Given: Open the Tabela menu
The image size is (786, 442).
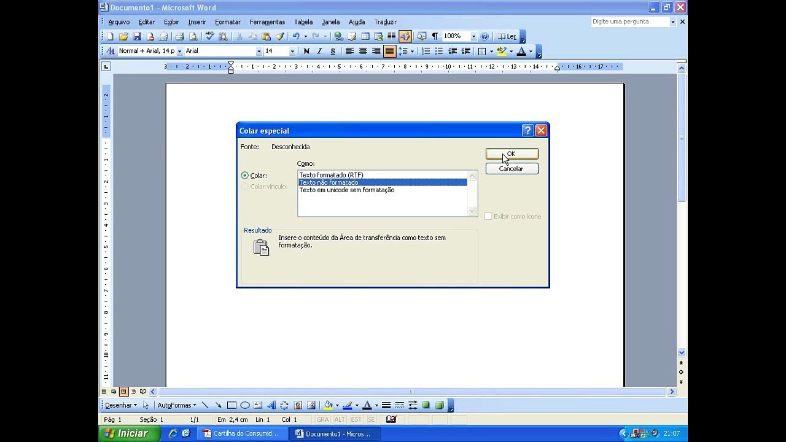Looking at the screenshot, I should [303, 22].
